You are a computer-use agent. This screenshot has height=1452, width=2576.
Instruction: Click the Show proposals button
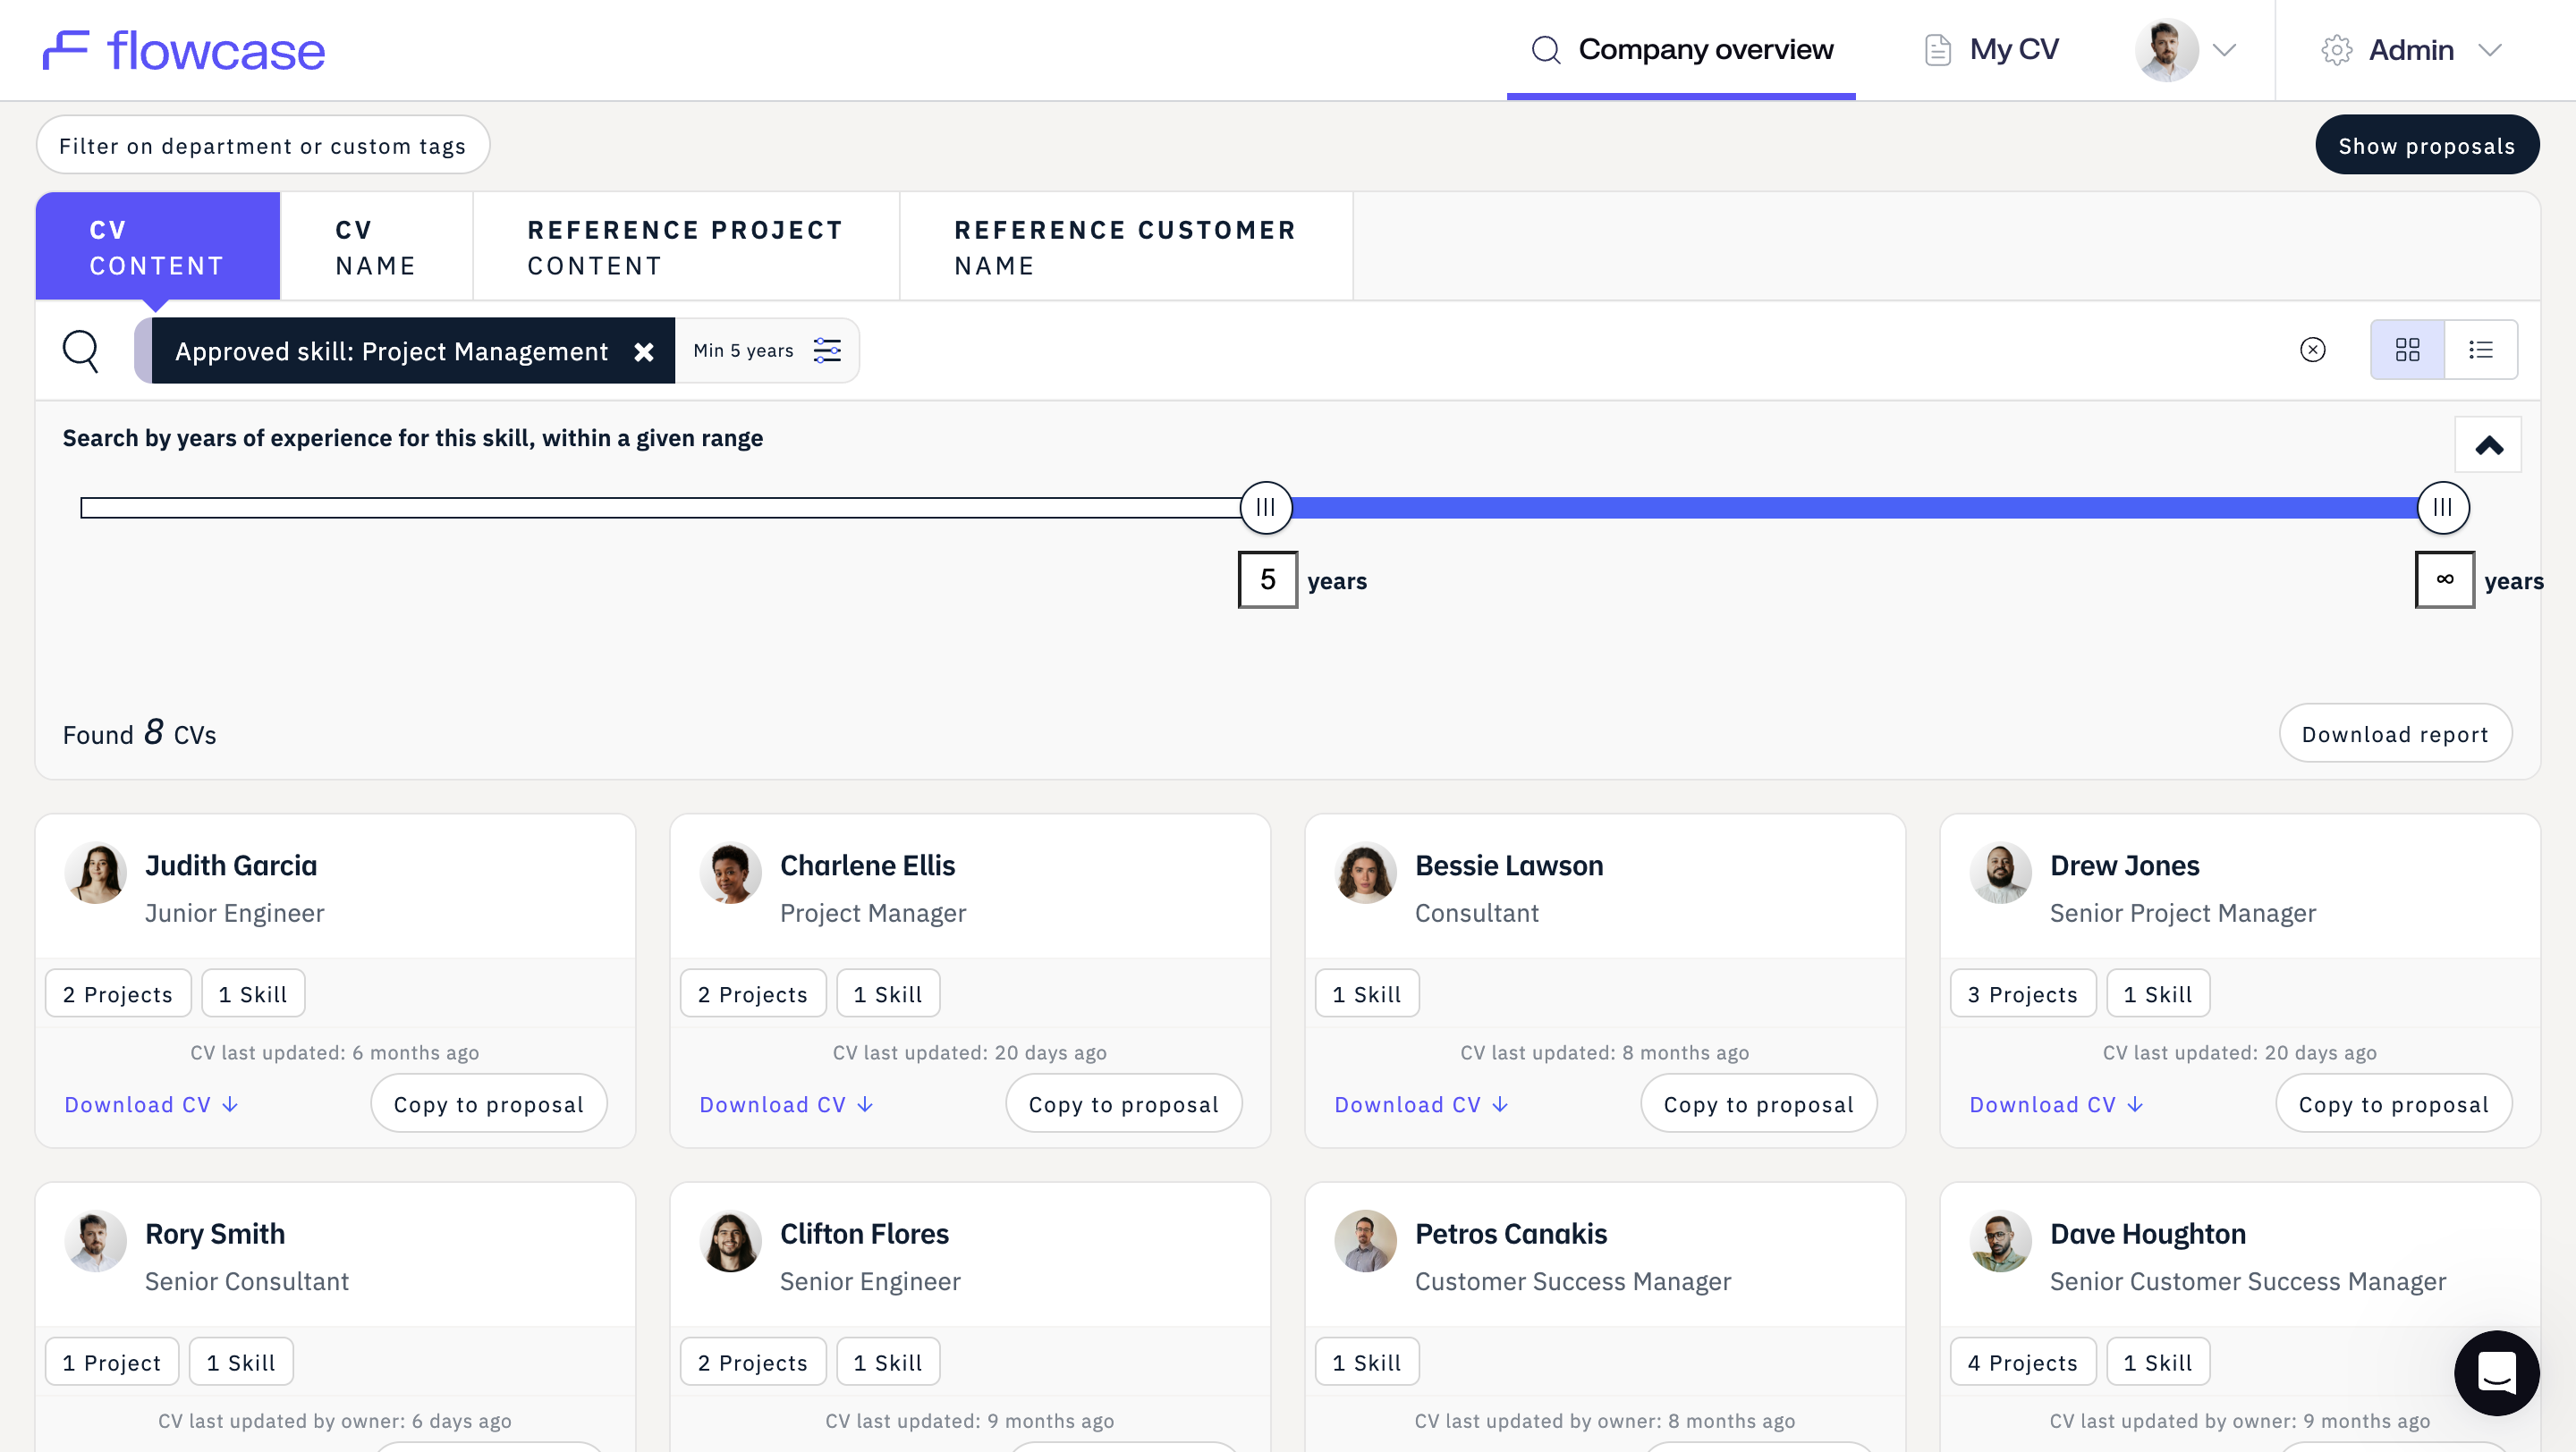coord(2427,146)
